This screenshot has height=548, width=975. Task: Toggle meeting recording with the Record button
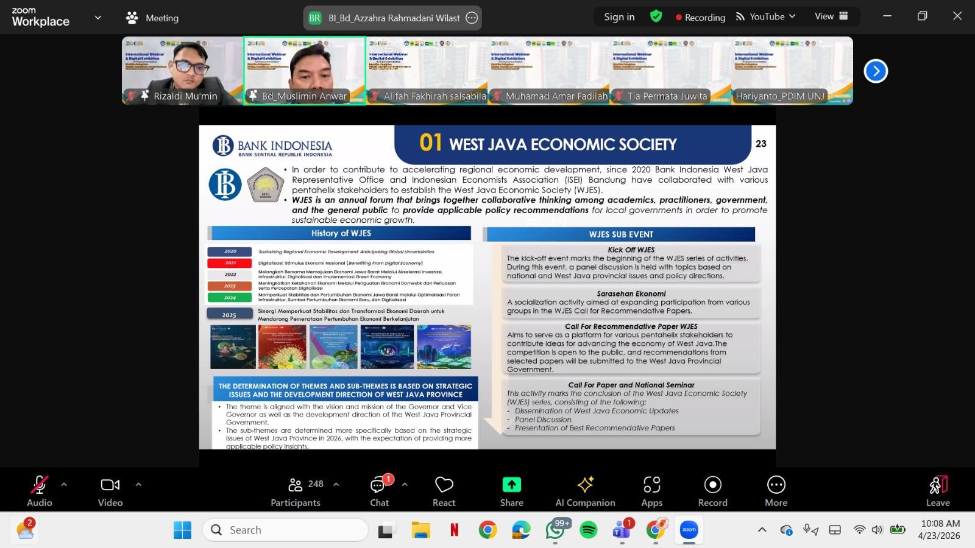[712, 491]
